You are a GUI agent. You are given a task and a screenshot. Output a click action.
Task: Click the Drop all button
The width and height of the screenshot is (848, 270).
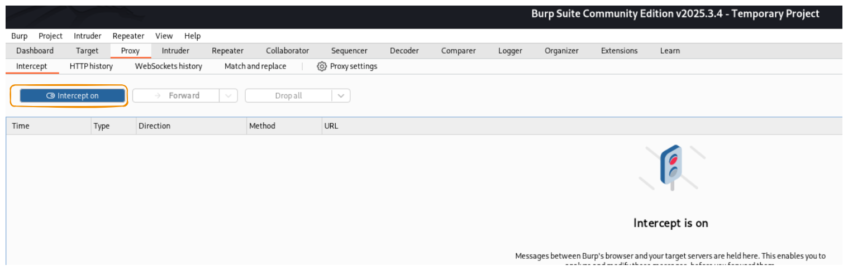pyautogui.click(x=289, y=95)
